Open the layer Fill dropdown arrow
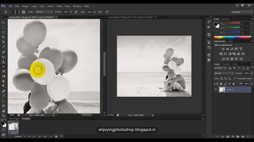This screenshot has height=142, width=254. click(x=252, y=84)
